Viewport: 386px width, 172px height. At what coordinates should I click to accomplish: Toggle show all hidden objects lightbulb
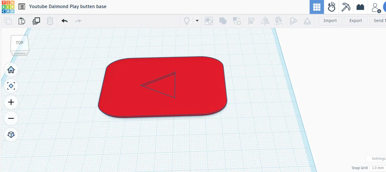pyautogui.click(x=187, y=21)
